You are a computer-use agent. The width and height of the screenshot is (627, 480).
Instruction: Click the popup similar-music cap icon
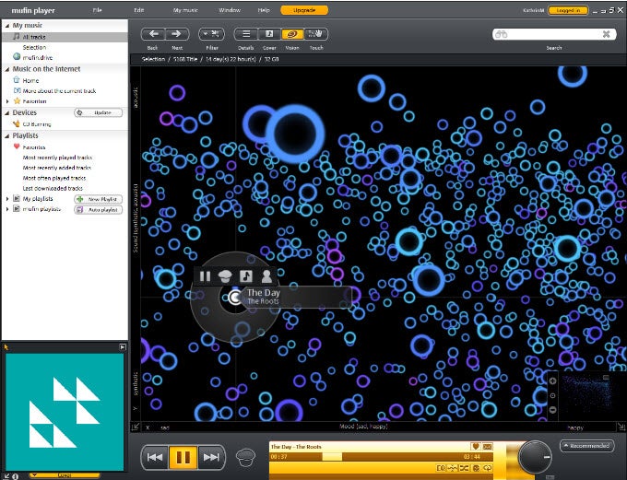225,275
